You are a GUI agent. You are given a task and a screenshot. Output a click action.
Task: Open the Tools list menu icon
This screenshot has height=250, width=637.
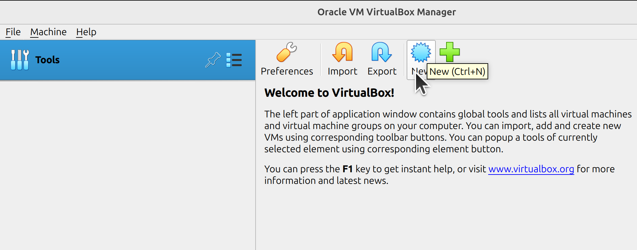pos(234,60)
